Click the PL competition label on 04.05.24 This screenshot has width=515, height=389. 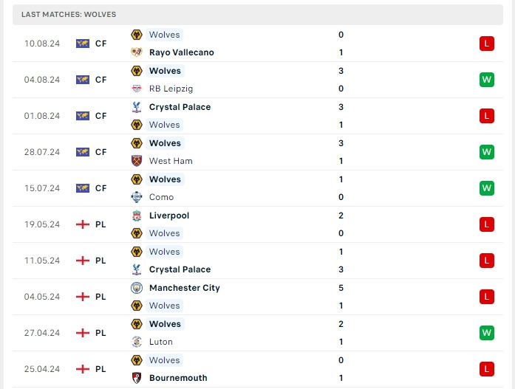(101, 297)
